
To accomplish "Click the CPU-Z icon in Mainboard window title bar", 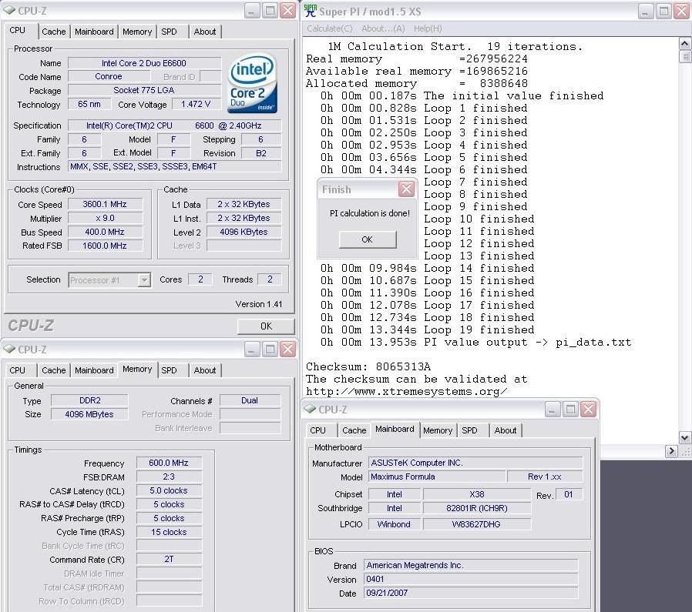I will click(x=310, y=409).
